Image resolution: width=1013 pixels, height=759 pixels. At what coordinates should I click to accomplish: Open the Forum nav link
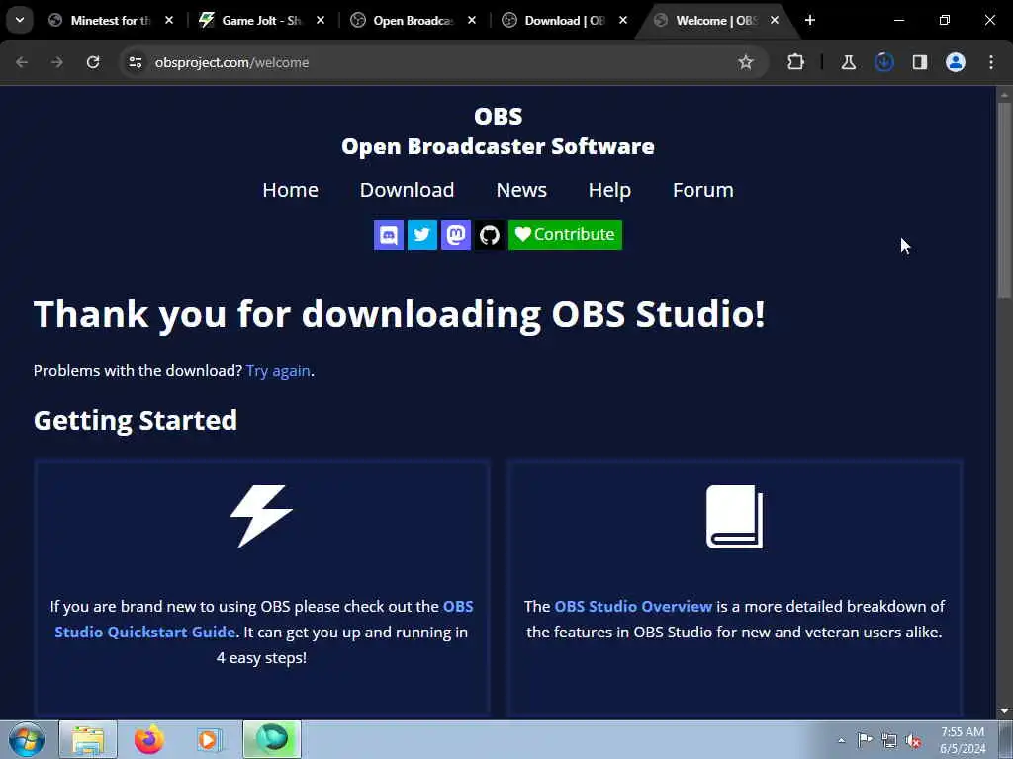[x=703, y=190]
